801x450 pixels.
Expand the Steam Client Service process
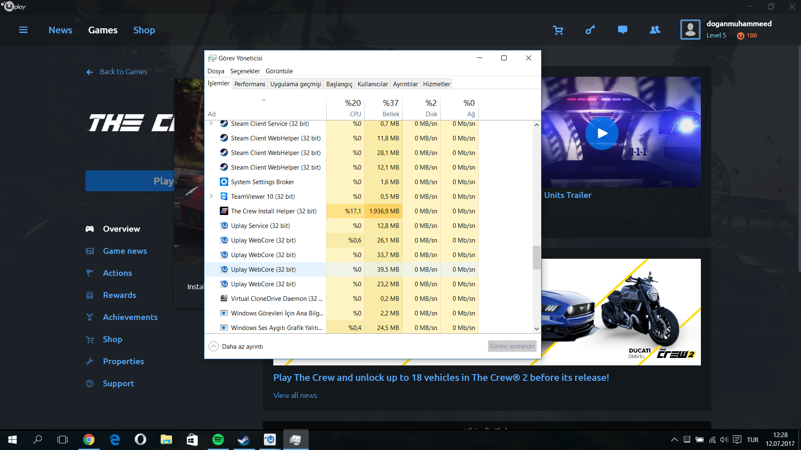(211, 124)
